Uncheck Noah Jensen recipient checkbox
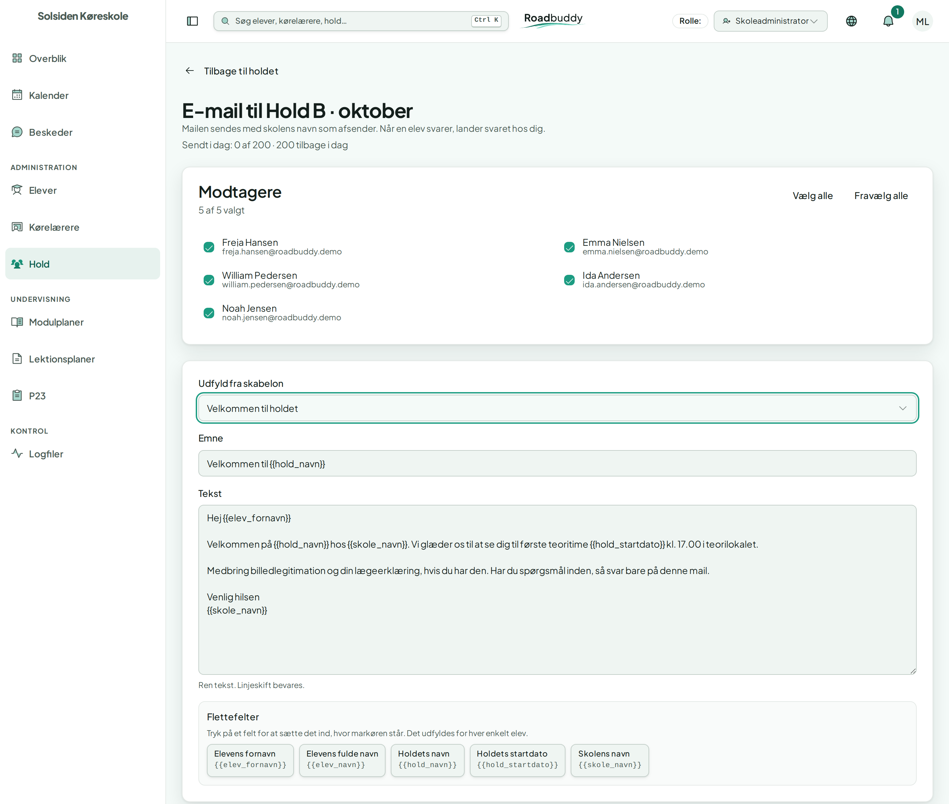This screenshot has height=804, width=949. coord(209,313)
